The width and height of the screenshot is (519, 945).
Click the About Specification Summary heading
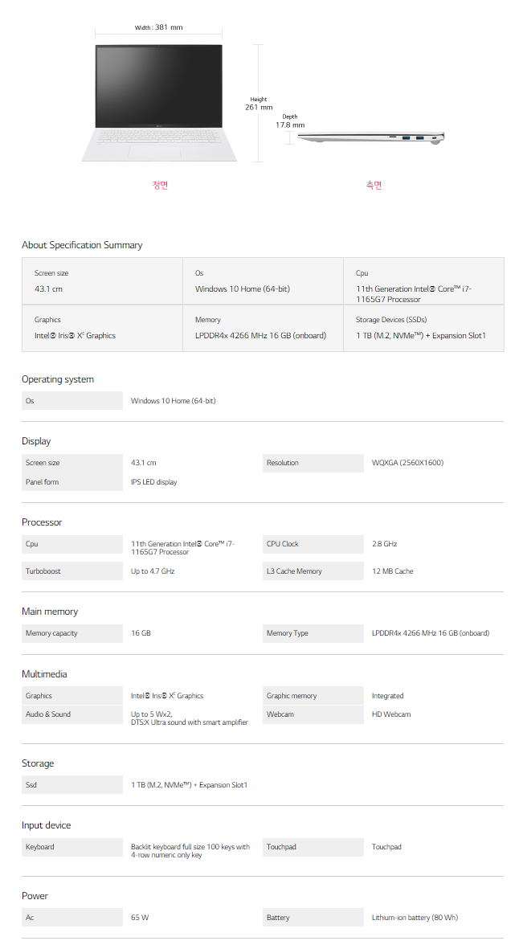[x=82, y=245]
